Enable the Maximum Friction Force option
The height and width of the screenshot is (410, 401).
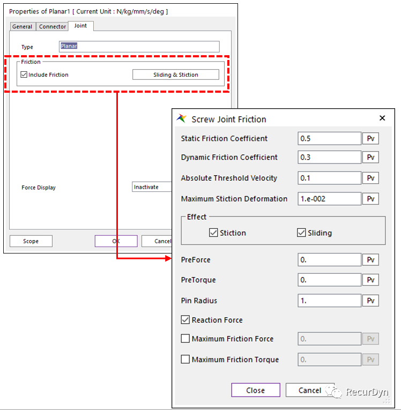[185, 339]
